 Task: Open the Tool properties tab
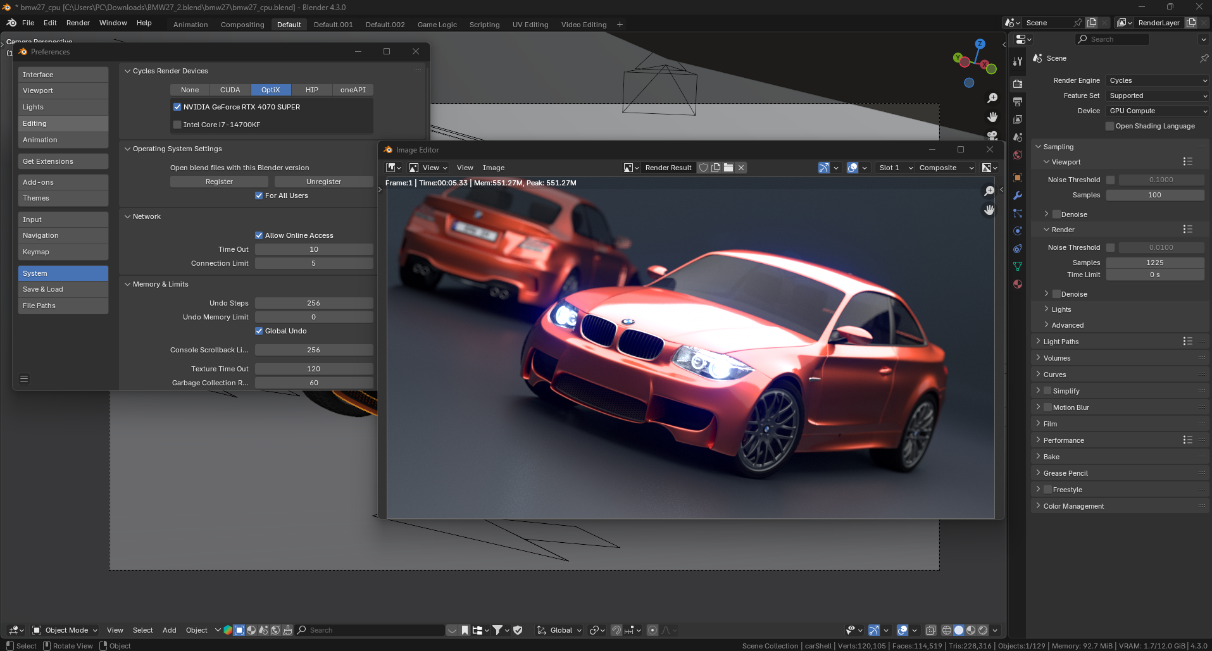1018,61
